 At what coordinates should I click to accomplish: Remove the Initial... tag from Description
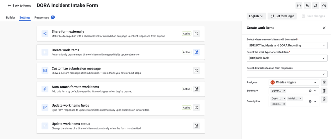[301, 98]
